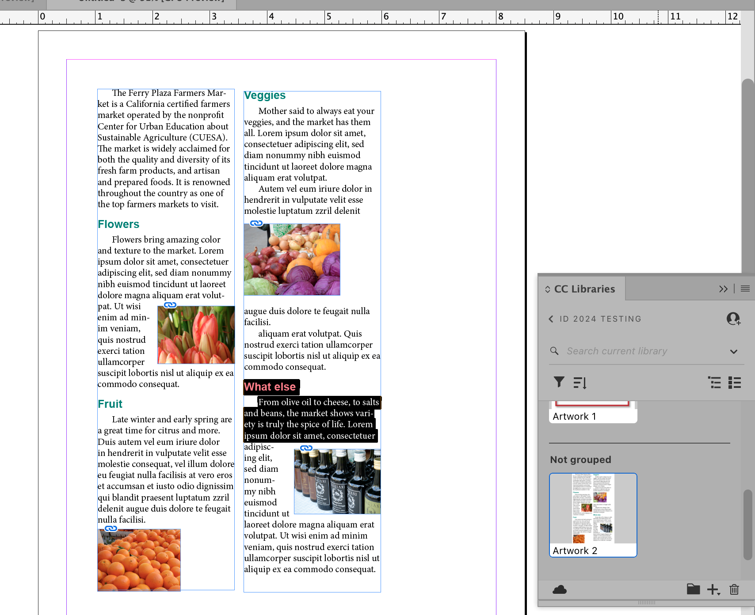This screenshot has width=755, height=615.
Task: Click back arrow to leave ID 2024 TESTING
Action: [x=551, y=319]
